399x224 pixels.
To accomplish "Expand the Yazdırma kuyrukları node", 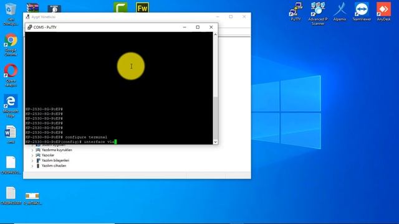I will click(32, 151).
